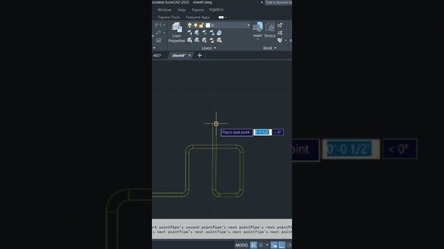Click the Create Block icon
Viewport: 444px width, 249px height.
point(280,25)
